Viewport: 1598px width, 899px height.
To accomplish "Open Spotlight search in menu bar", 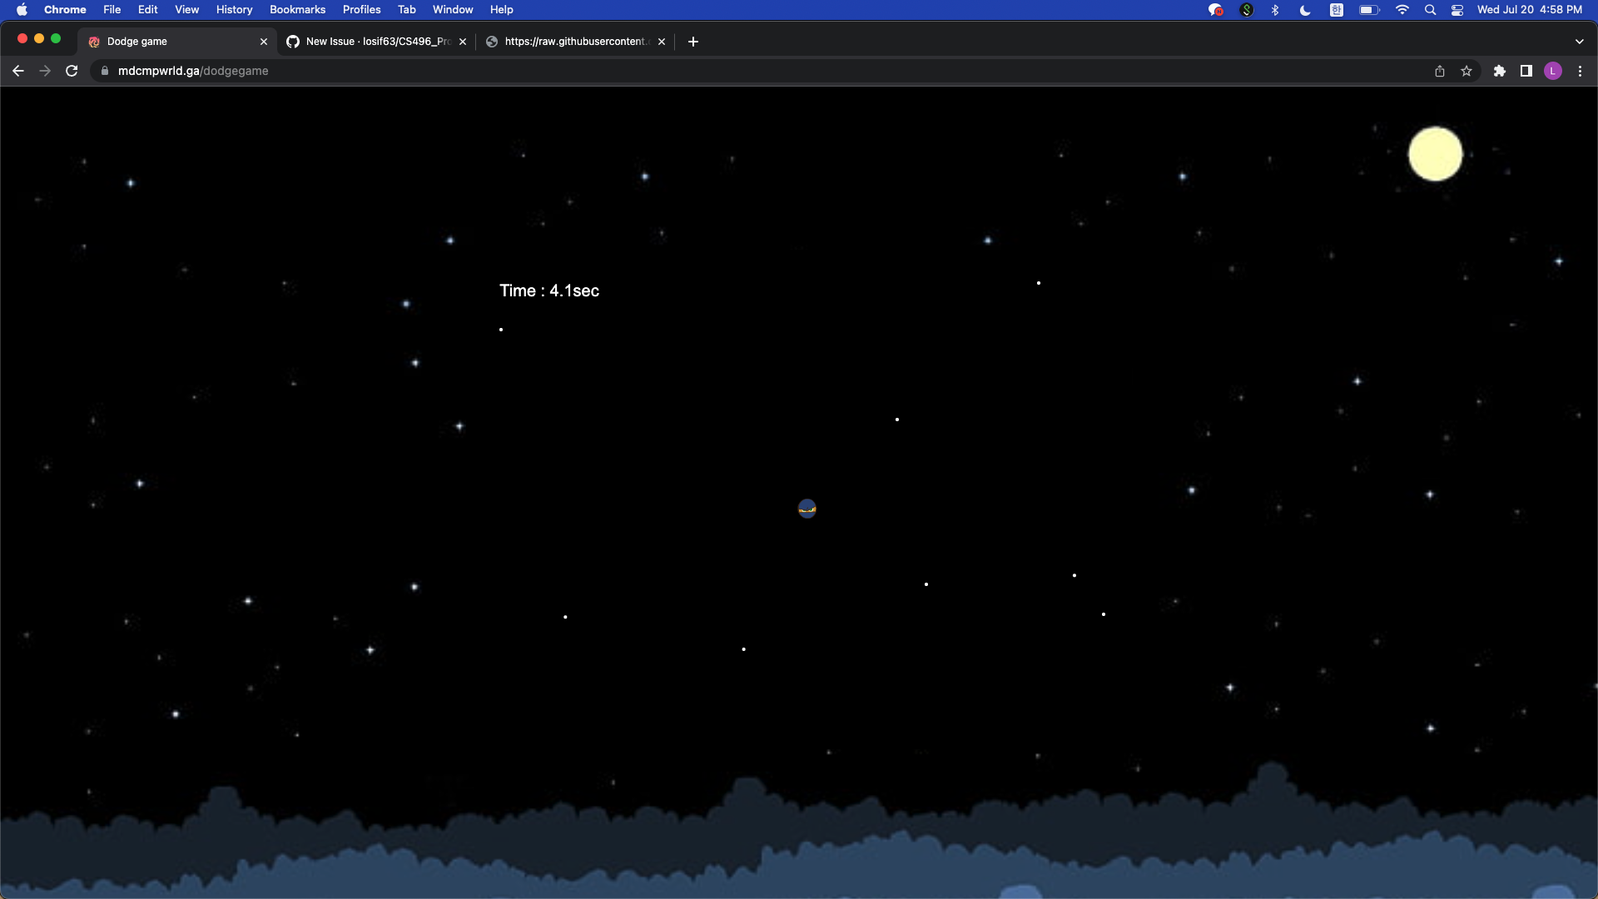I will (1430, 10).
